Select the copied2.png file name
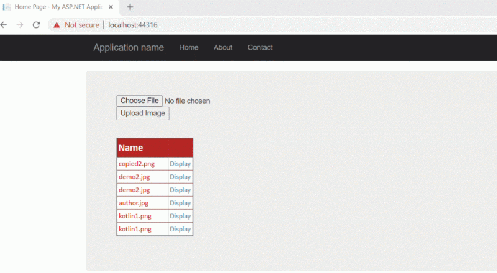The image size is (497, 273). (x=137, y=164)
